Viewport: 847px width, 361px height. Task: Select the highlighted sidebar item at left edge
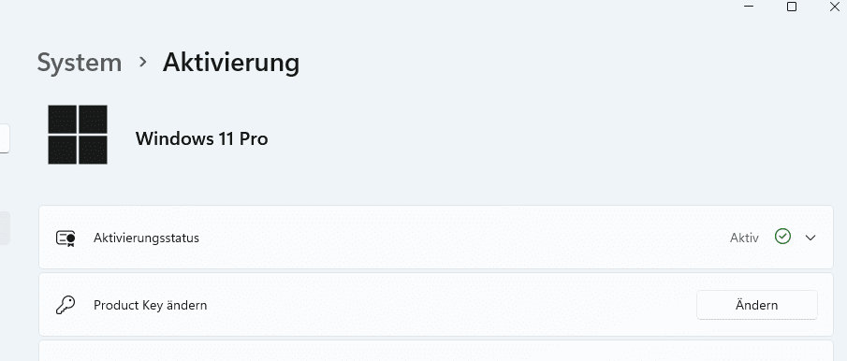(x=5, y=228)
